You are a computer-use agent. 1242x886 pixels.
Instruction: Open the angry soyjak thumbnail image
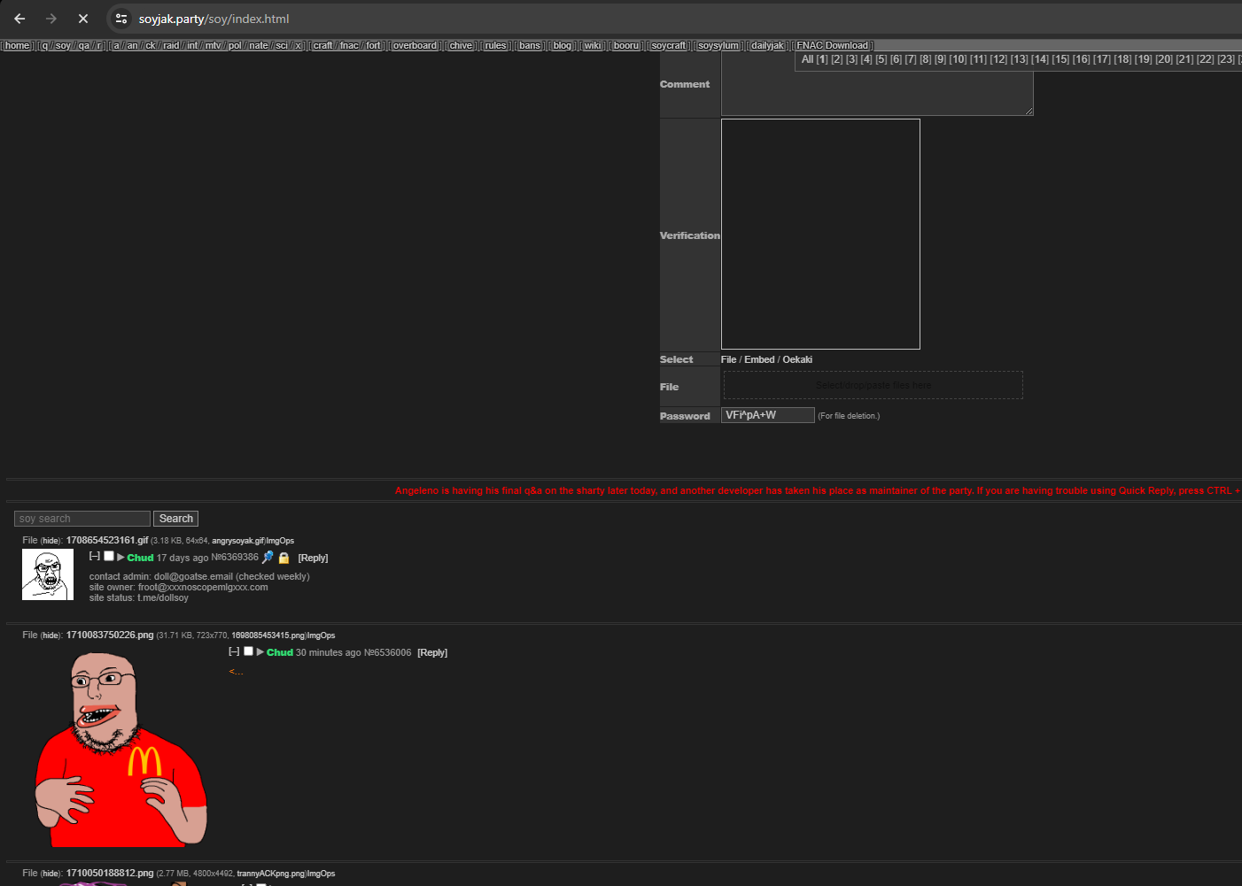coord(48,574)
